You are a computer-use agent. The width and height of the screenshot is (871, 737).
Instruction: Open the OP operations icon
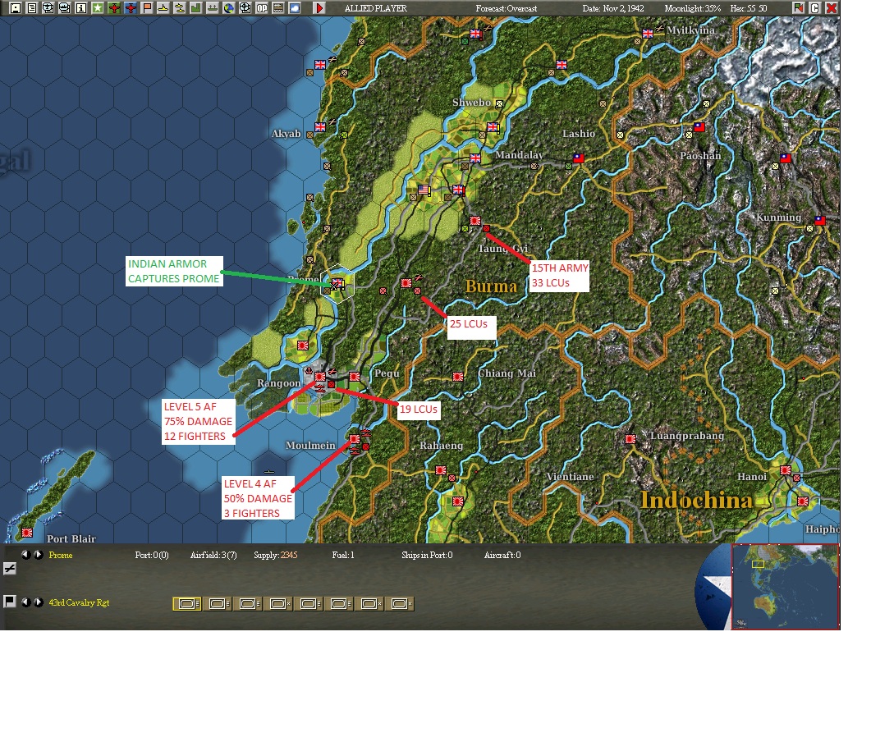point(262,7)
